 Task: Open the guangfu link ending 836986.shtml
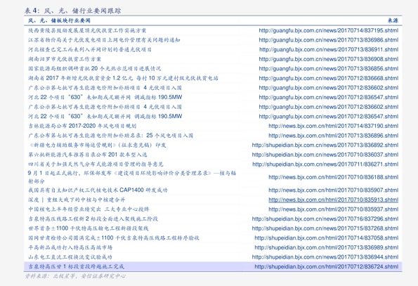(x=329, y=40)
